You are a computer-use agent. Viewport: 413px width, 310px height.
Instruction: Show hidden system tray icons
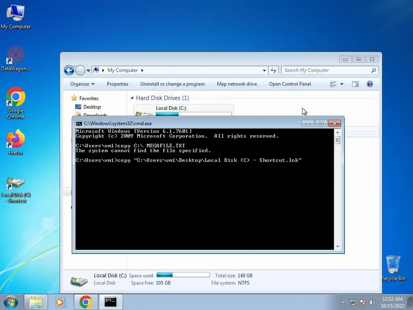343,302
